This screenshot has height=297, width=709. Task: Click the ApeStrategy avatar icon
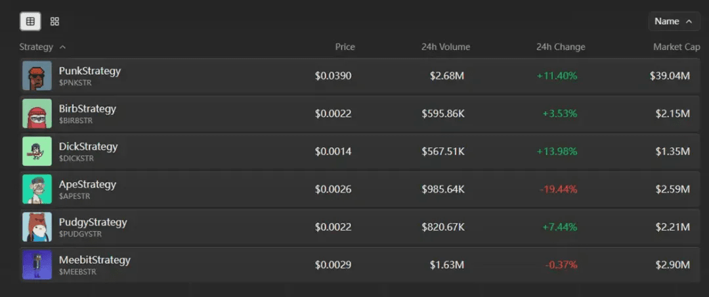37,189
